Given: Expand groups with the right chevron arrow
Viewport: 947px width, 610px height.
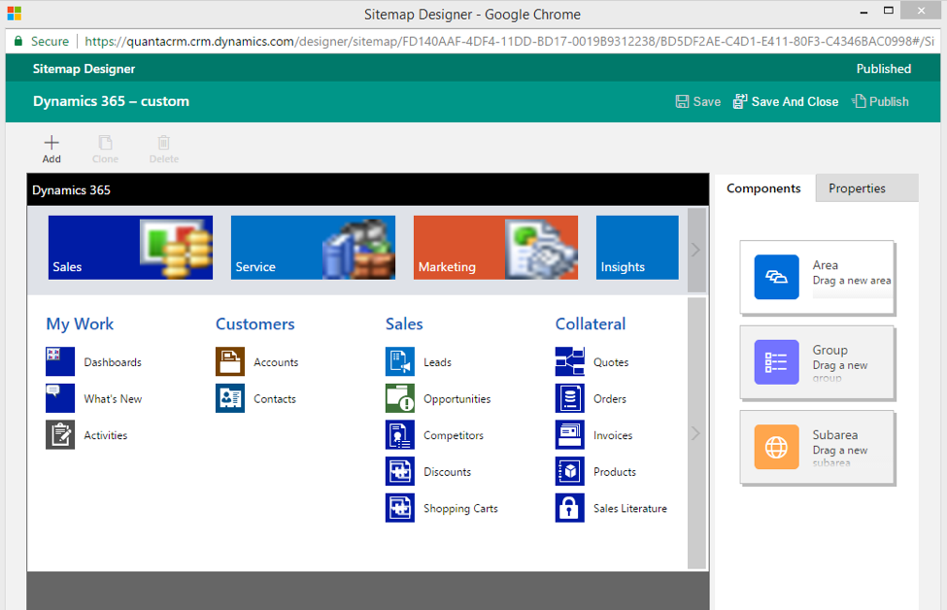Looking at the screenshot, I should pos(695,433).
